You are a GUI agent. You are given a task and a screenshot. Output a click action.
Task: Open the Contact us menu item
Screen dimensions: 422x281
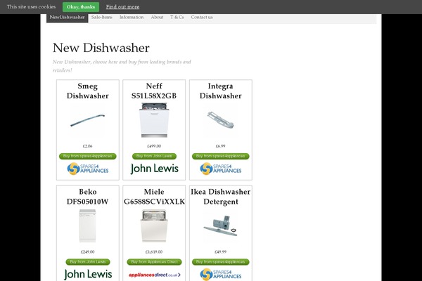pos(202,17)
